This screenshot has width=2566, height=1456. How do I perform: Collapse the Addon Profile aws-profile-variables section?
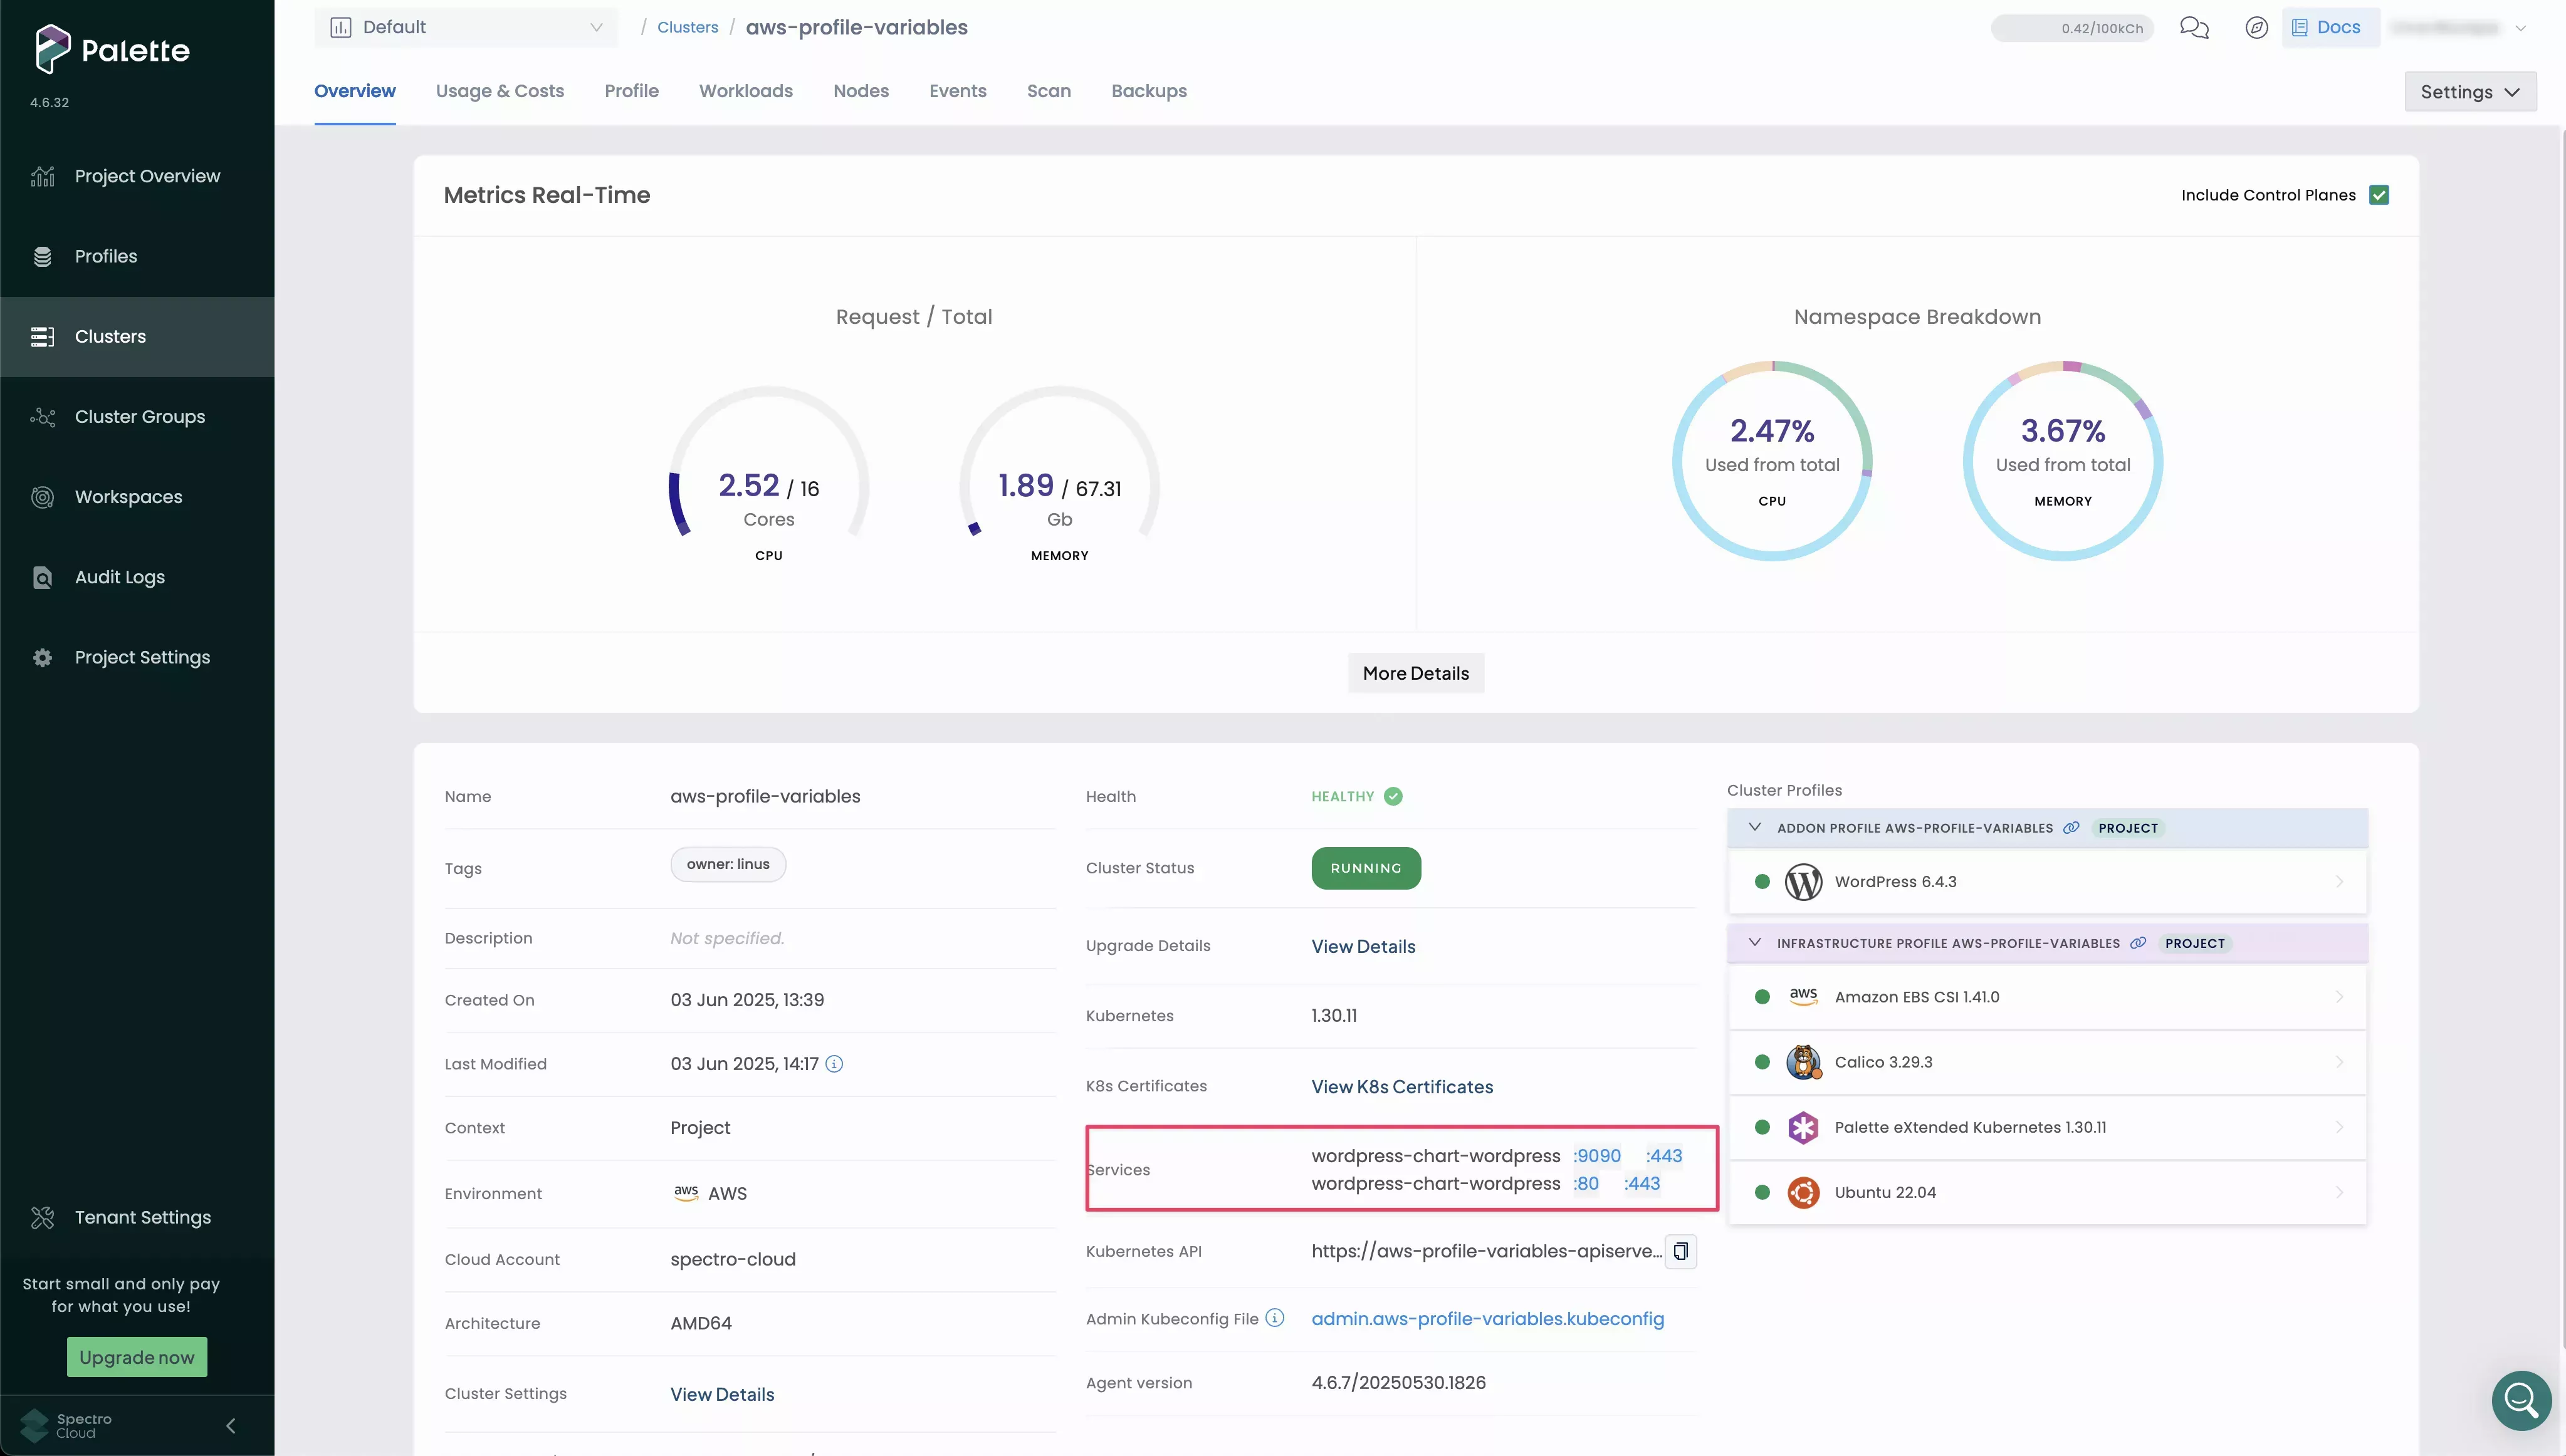(1756, 827)
